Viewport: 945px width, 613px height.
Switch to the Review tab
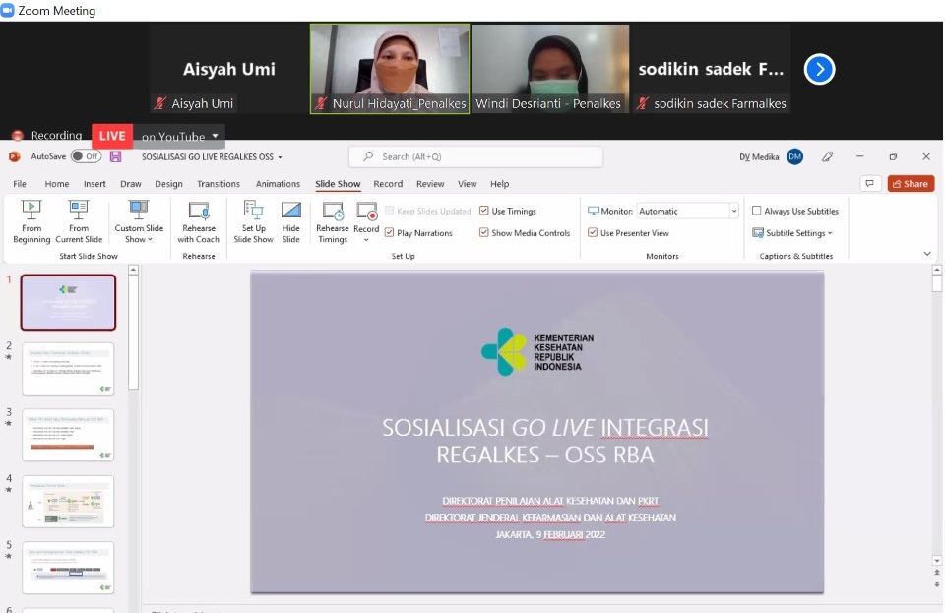click(x=430, y=184)
